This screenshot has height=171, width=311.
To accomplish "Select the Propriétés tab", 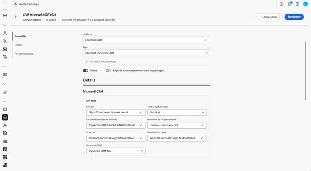I will pos(20,36).
